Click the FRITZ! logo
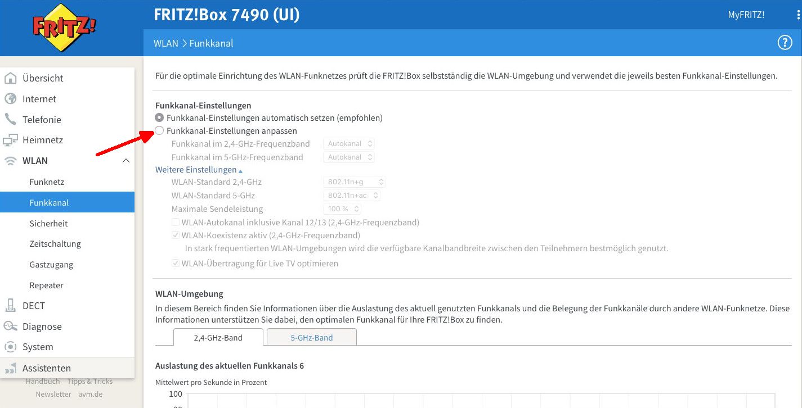 pyautogui.click(x=64, y=28)
